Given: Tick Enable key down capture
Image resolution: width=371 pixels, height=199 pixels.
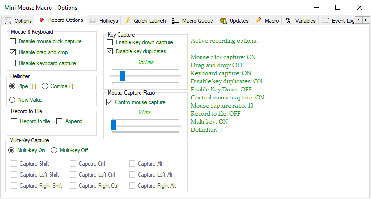Looking at the screenshot, I should [x=110, y=42].
